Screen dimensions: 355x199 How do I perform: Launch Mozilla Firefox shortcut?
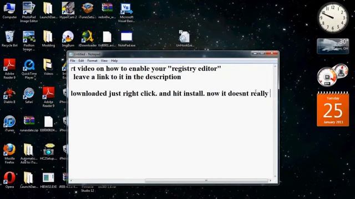click(9, 154)
